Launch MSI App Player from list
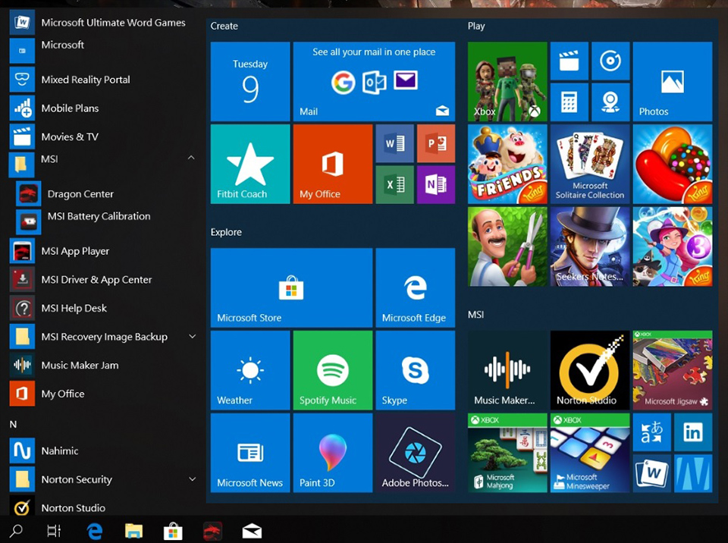Image resolution: width=728 pixels, height=543 pixels. click(x=102, y=251)
